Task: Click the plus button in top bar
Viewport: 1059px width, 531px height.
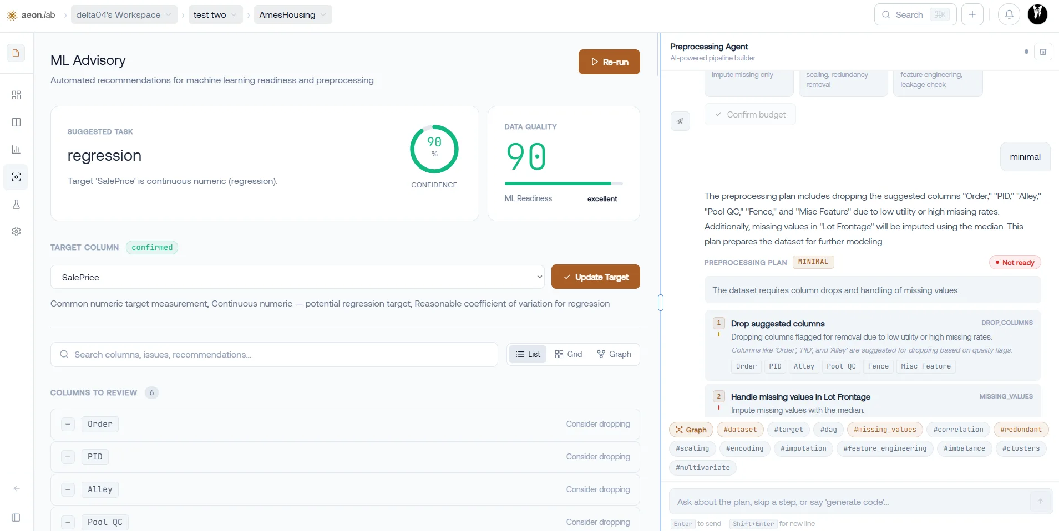Action: pyautogui.click(x=972, y=14)
